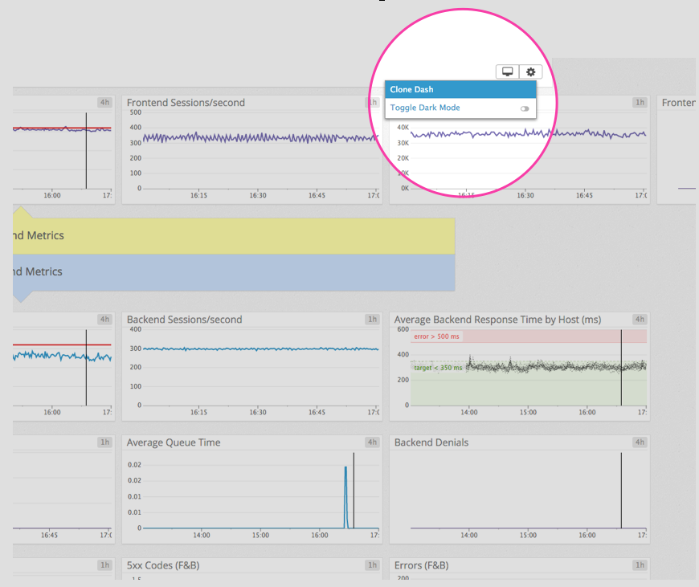699x587 pixels.
Task: Open 4h badge on Backend Denials widget
Action: (640, 442)
